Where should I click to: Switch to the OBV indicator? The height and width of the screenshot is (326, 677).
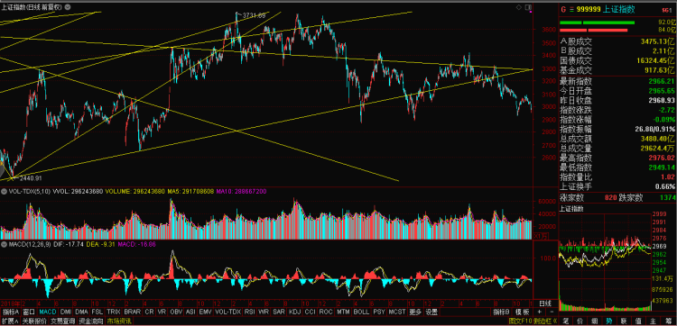(176, 312)
